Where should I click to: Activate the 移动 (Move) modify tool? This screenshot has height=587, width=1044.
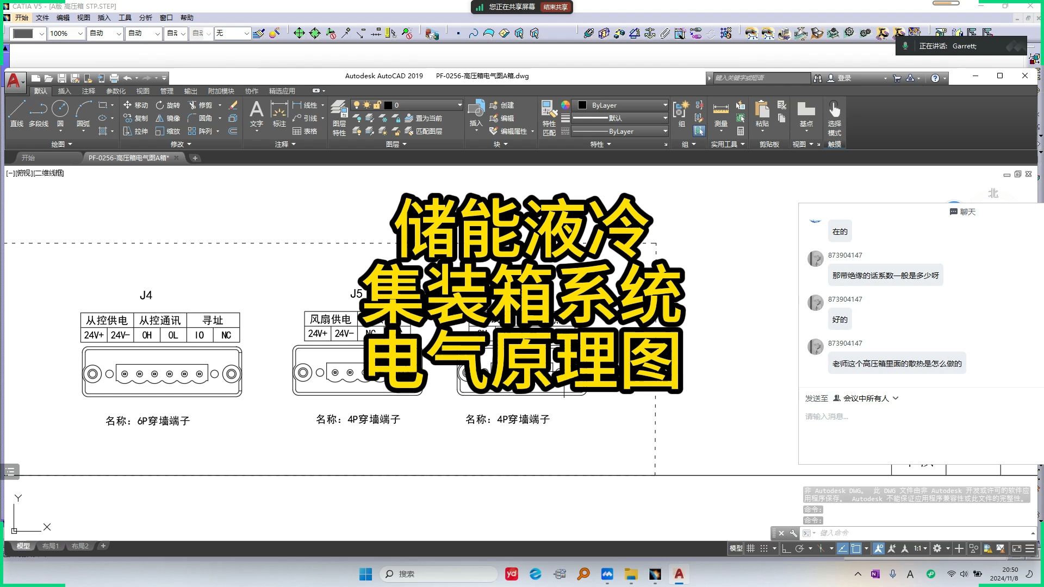coord(136,105)
